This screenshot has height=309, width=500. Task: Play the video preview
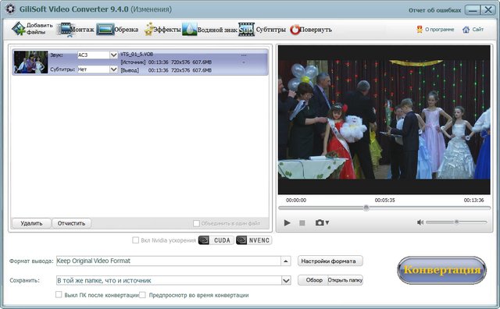click(x=287, y=222)
